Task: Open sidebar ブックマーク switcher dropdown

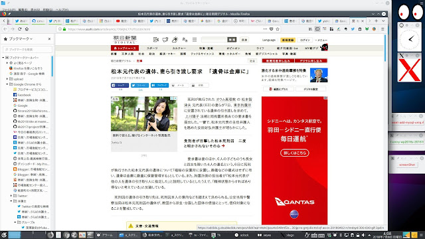Action: [21, 39]
